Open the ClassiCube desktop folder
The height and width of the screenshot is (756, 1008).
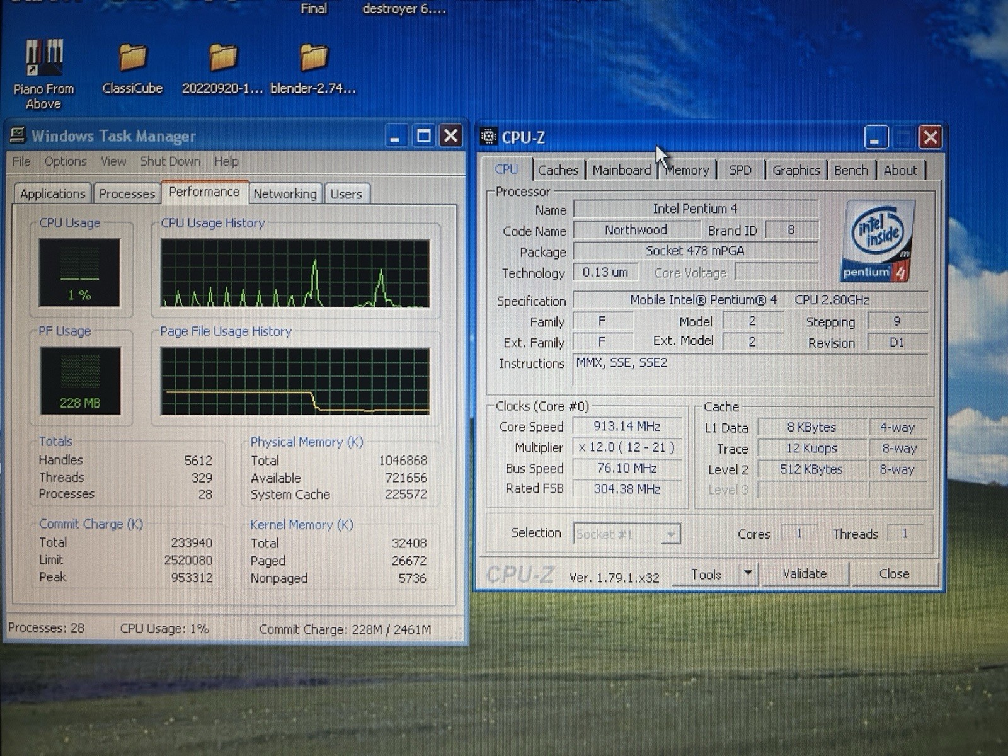pyautogui.click(x=132, y=69)
